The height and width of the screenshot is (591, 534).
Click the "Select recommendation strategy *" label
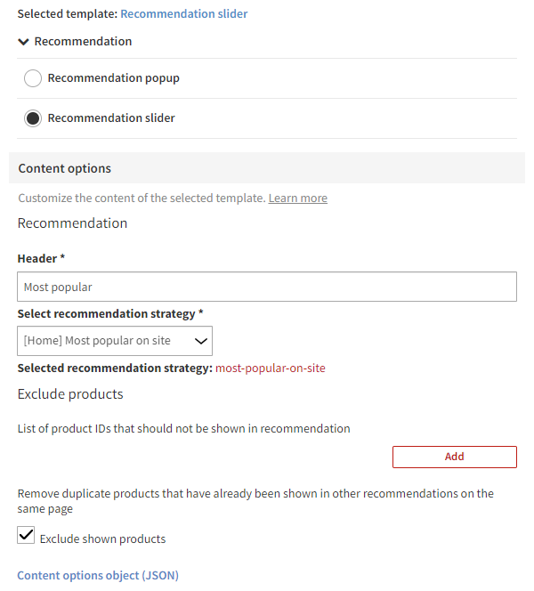click(110, 314)
